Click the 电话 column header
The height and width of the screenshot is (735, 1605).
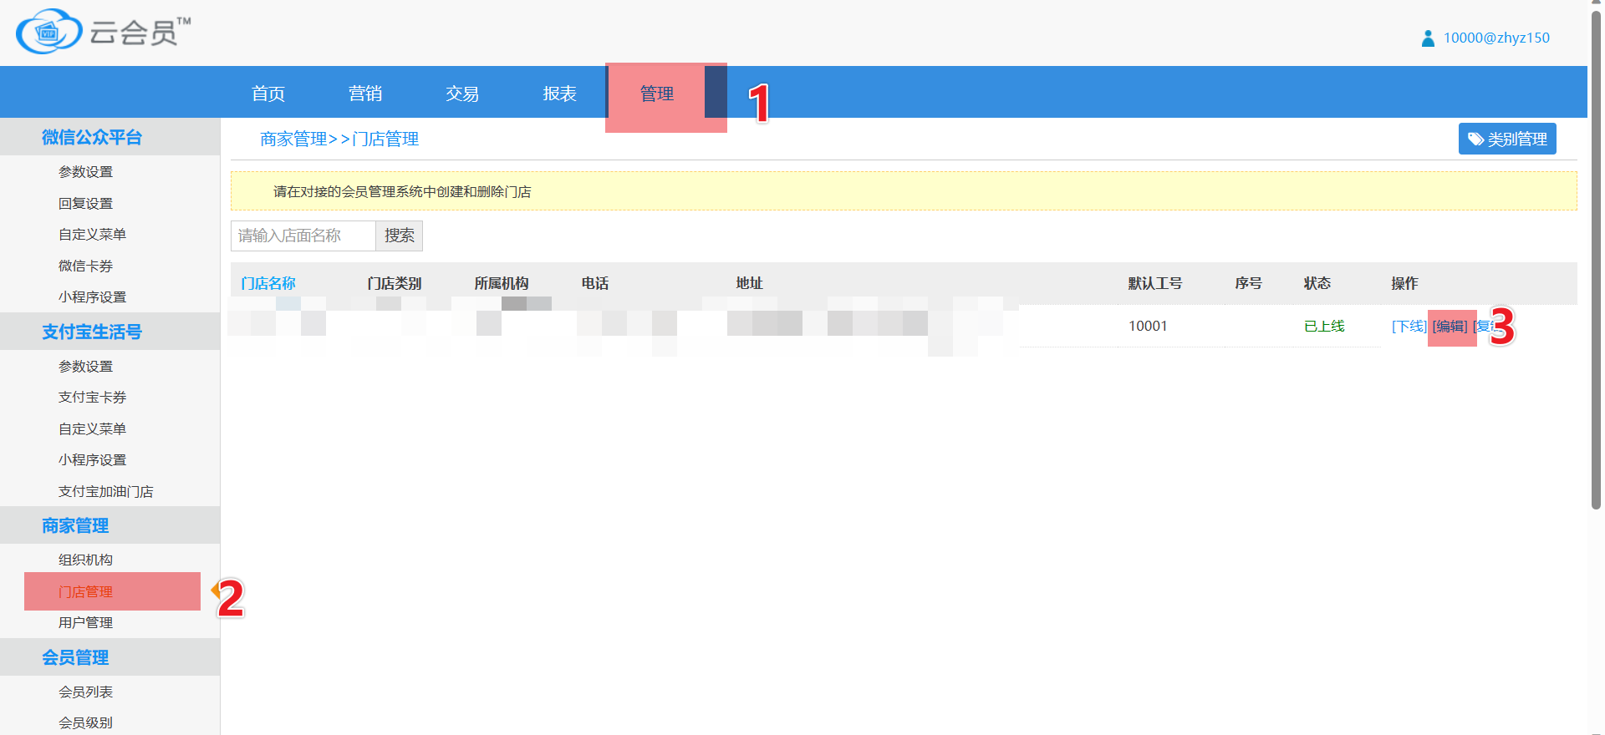[x=595, y=283]
